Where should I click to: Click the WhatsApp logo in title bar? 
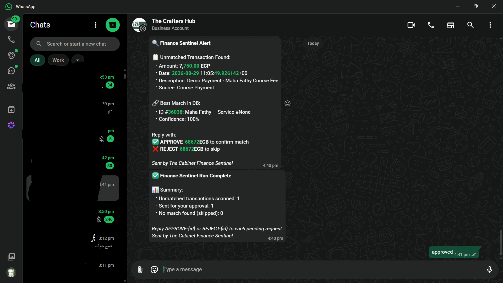[9, 7]
